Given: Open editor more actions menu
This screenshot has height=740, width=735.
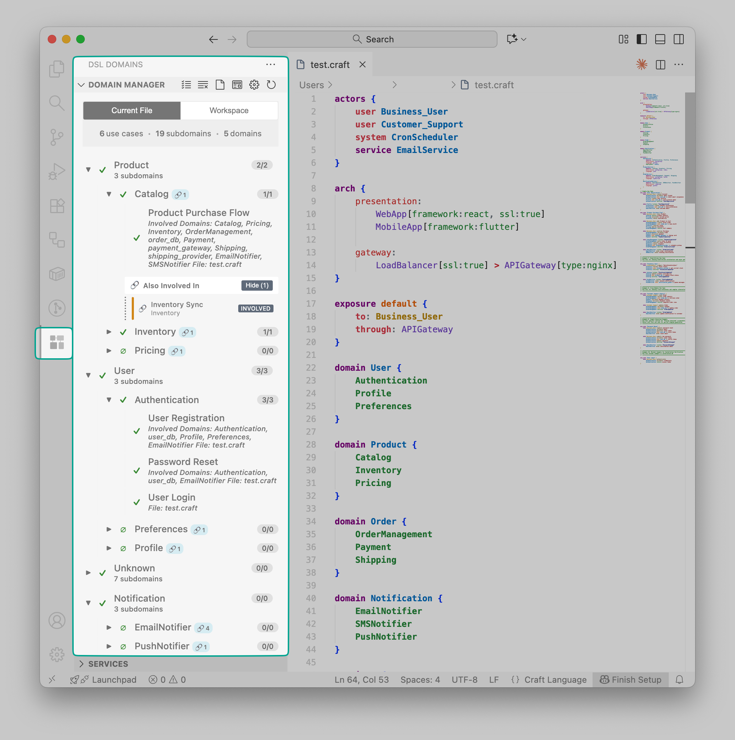Looking at the screenshot, I should [679, 64].
